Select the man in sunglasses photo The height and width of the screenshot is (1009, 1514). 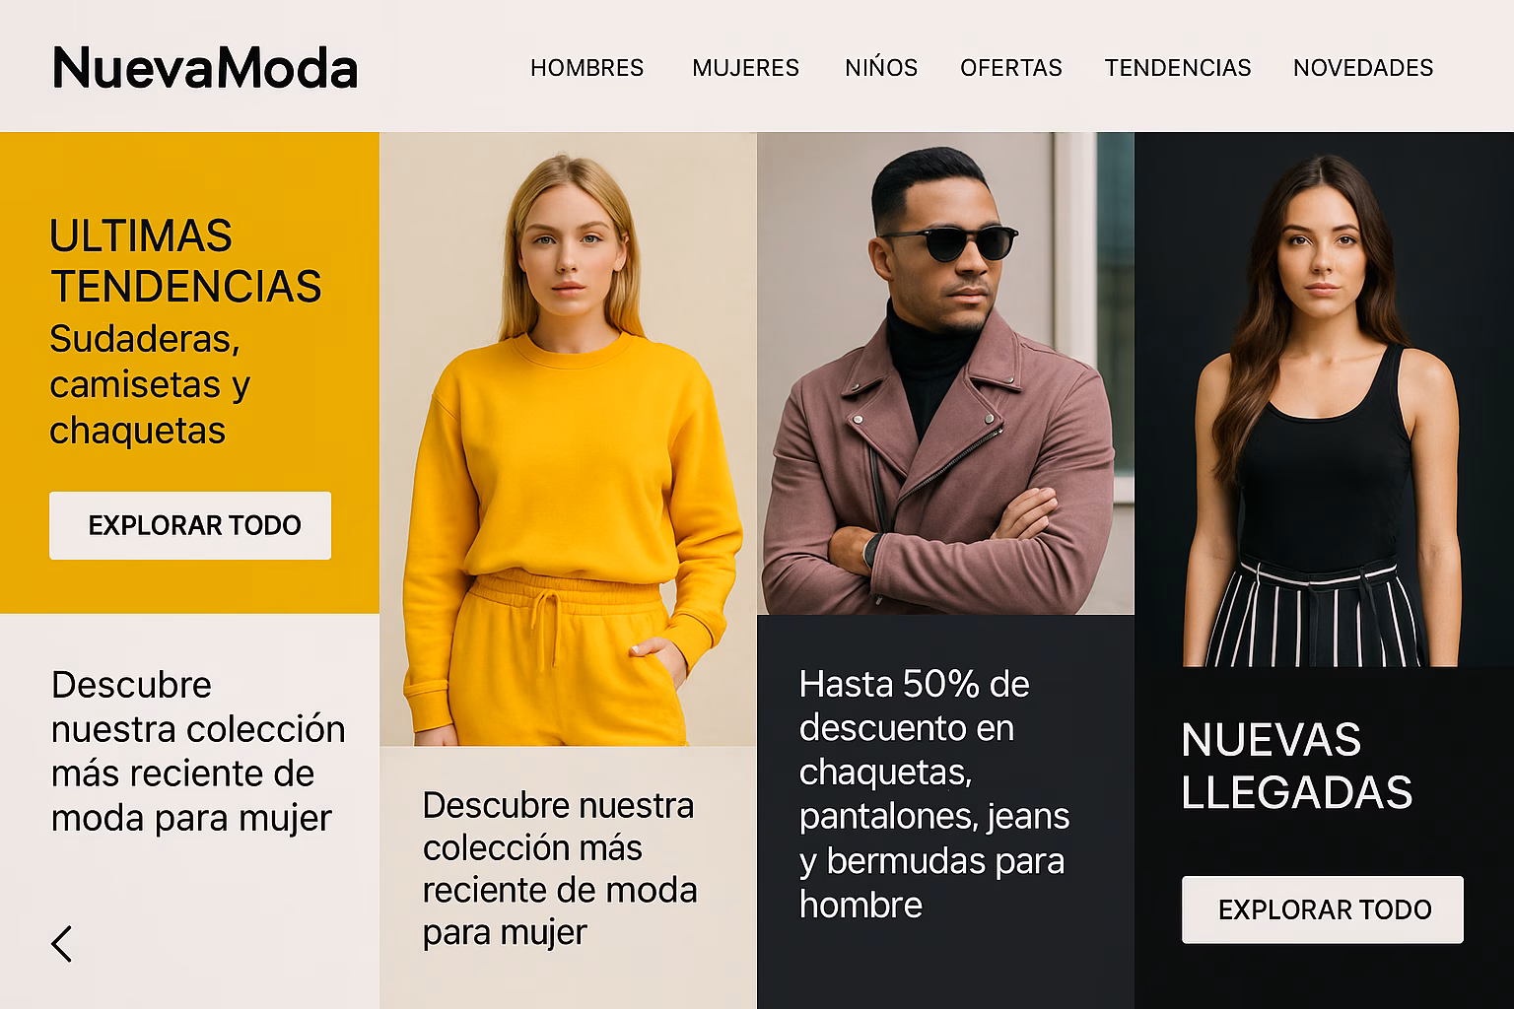click(945, 373)
